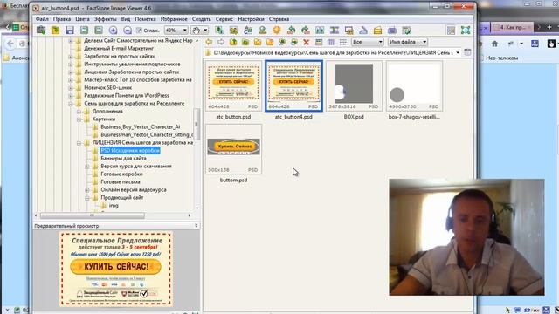Collapse the Продающий сайт folder node
Image resolution: width=559 pixels, height=314 pixels.
87,198
